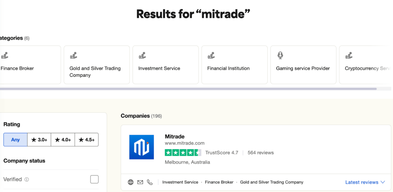Screen dimensions: 393x192
Task: Click the Mitrade green star rating
Action: tap(183, 153)
